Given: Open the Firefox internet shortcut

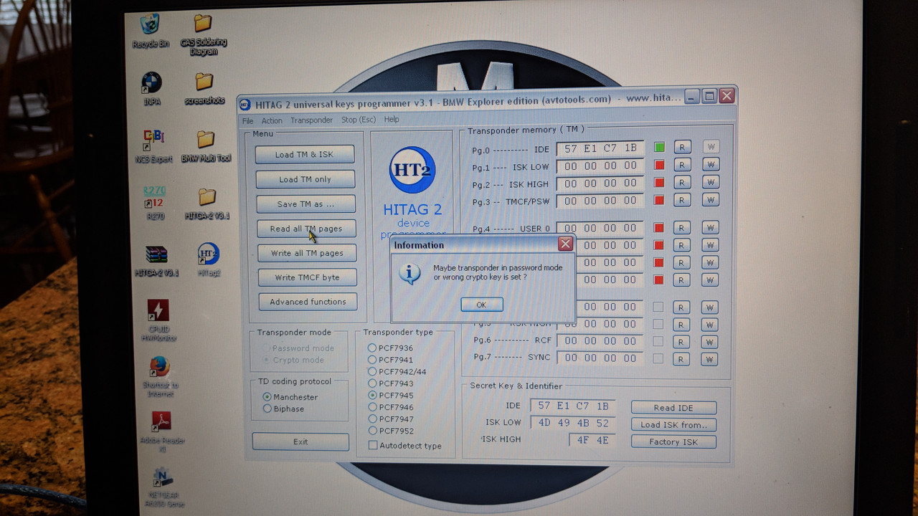Looking at the screenshot, I should point(160,377).
